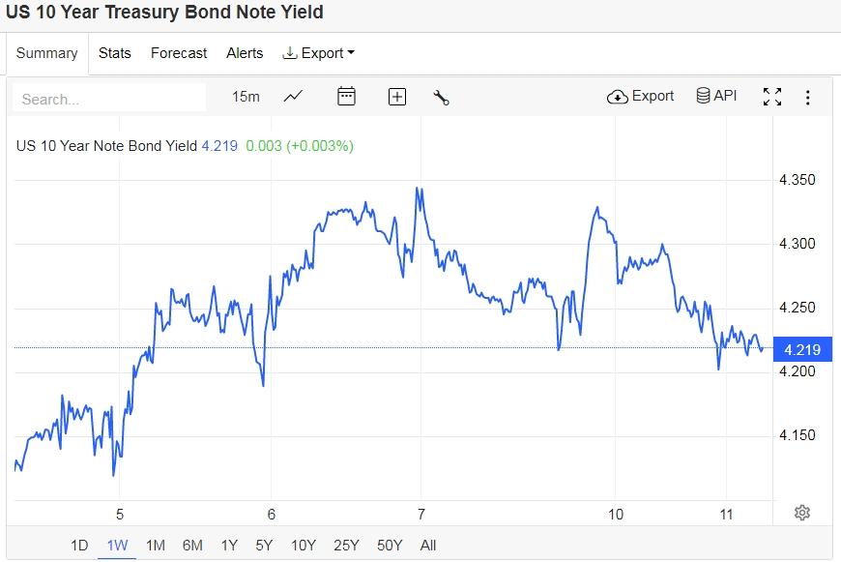
Task: Open the three-dot more options menu
Action: 808,97
